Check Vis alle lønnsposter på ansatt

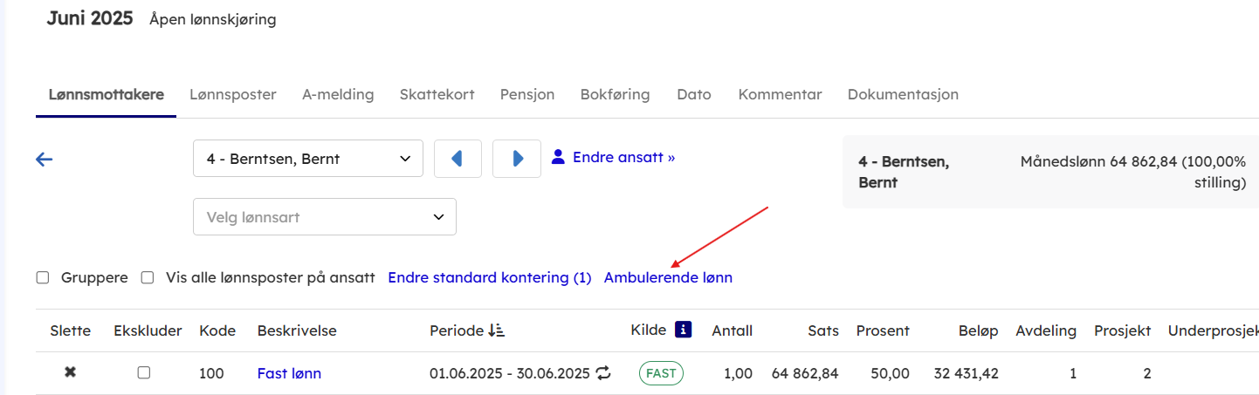tap(148, 277)
